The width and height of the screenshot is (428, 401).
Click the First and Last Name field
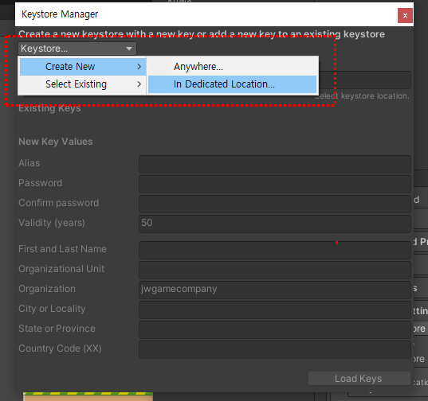(x=275, y=250)
